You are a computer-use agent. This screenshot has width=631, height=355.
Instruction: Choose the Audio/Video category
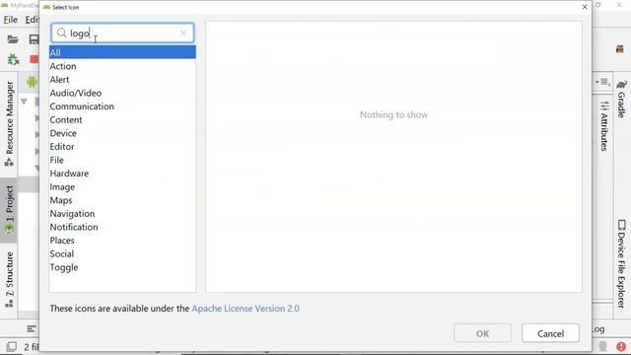pos(122,93)
